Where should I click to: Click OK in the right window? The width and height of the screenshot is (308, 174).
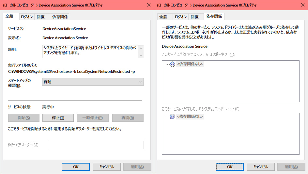(x=230, y=167)
